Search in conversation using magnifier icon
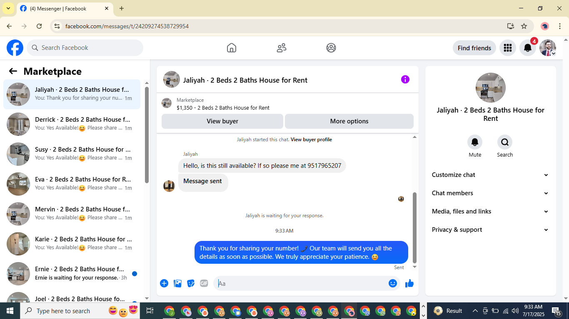This screenshot has width=569, height=319. (x=505, y=142)
